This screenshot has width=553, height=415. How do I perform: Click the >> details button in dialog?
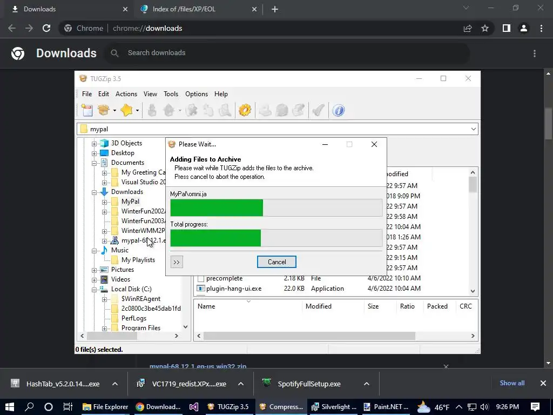pyautogui.click(x=177, y=262)
